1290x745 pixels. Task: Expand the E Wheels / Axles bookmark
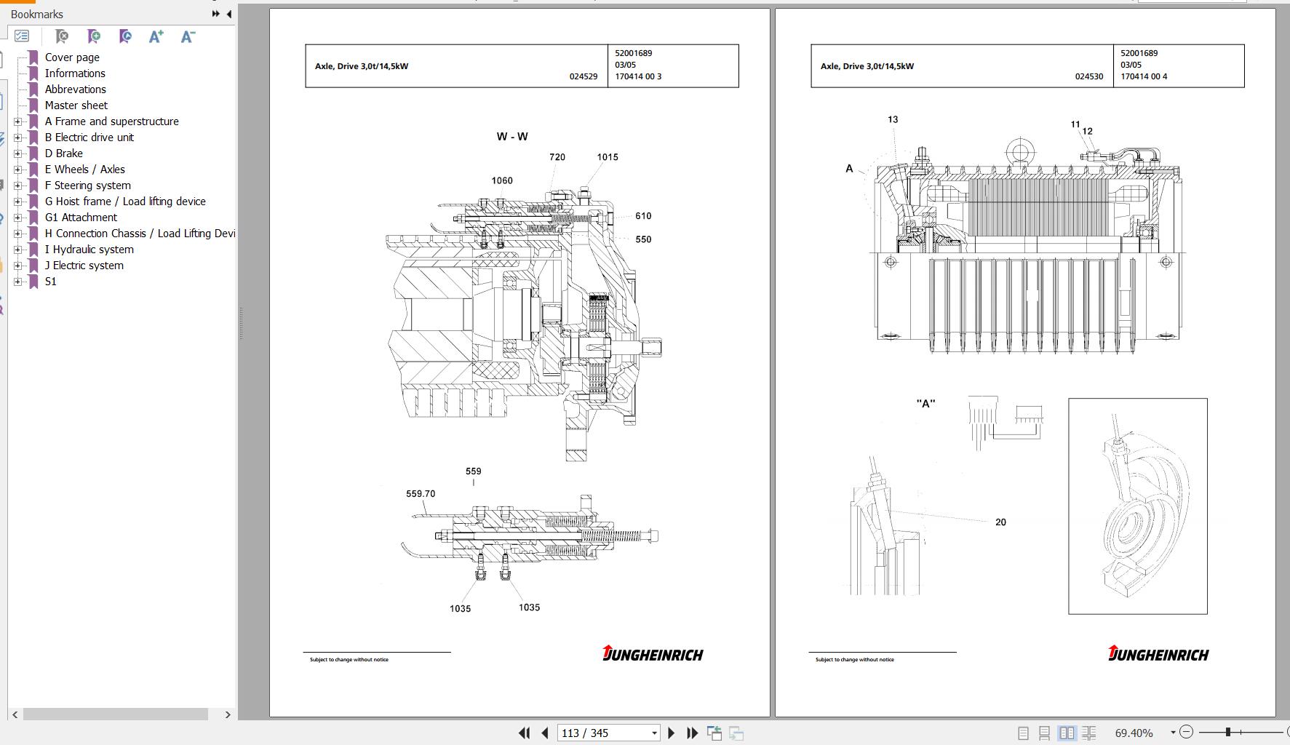[17, 169]
